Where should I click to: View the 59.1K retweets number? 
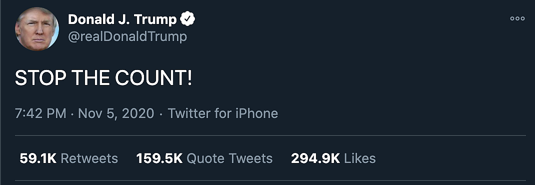point(38,158)
